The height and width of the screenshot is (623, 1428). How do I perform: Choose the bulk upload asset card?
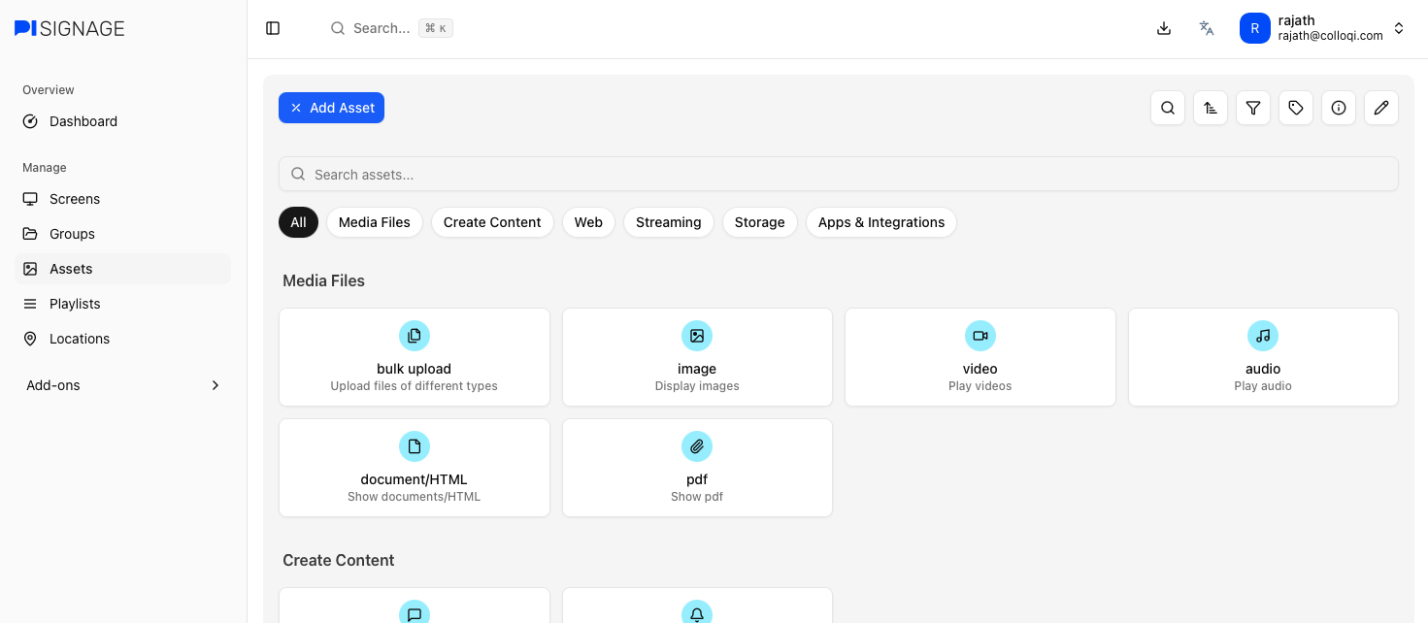[414, 357]
